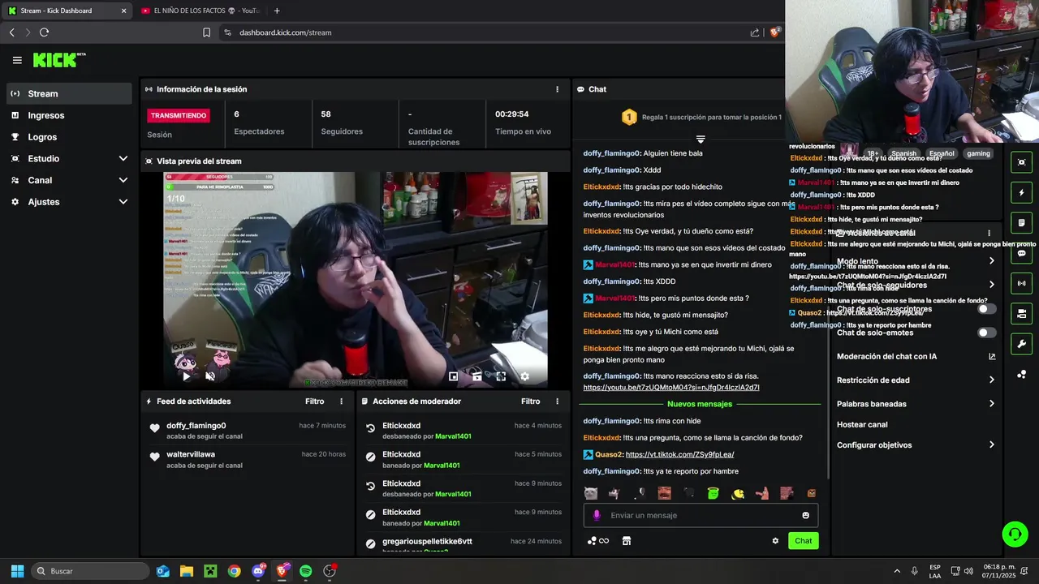This screenshot has width=1039, height=584.
Task: Open OBS Studio from the taskbar
Action: coord(329,571)
